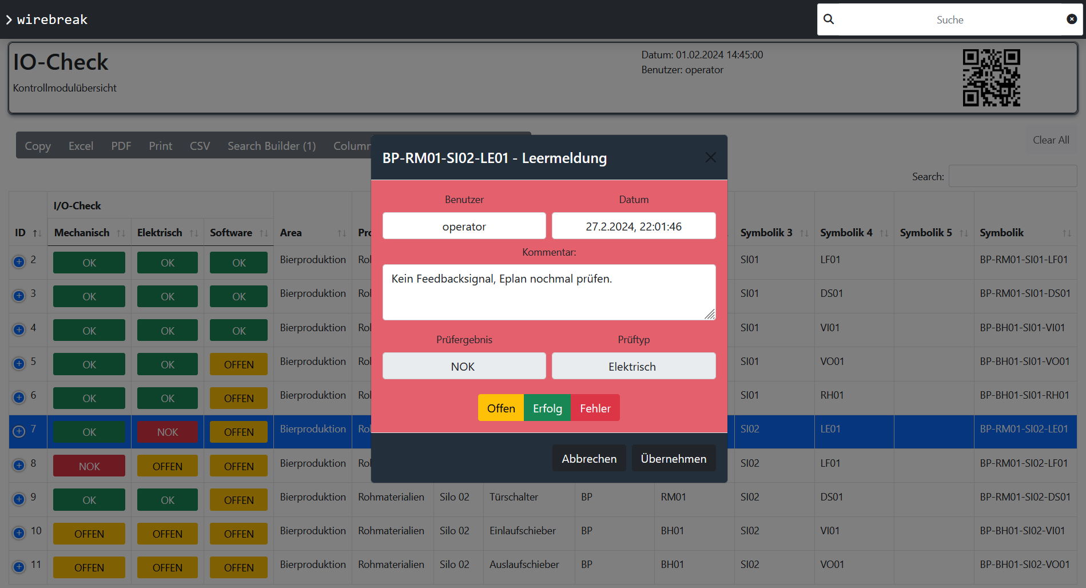
Task: Click the Suche field in top bar
Action: pyautogui.click(x=950, y=19)
